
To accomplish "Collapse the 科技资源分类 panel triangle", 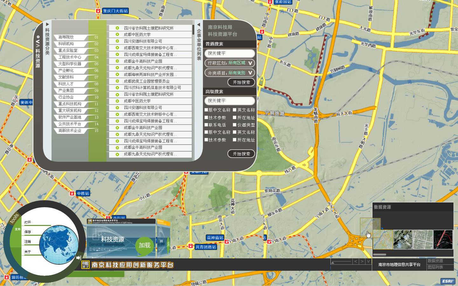I will coord(47,24).
